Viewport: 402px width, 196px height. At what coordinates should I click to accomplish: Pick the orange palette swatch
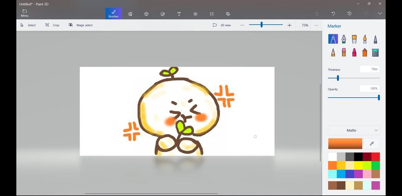[332, 165]
